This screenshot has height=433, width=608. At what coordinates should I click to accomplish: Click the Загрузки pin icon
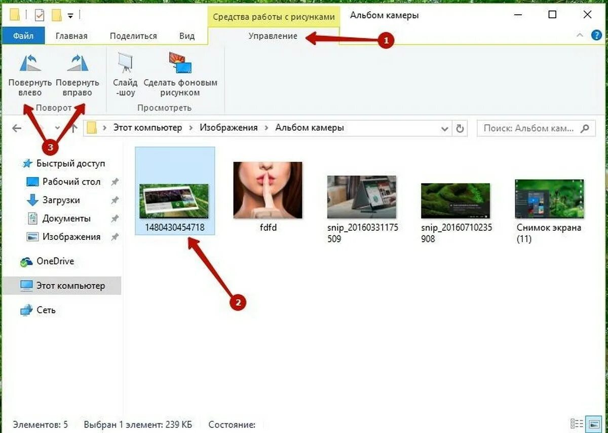pyautogui.click(x=115, y=200)
